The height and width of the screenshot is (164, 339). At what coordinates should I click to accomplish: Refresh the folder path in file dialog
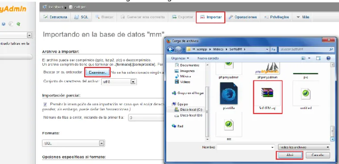click(x=273, y=49)
